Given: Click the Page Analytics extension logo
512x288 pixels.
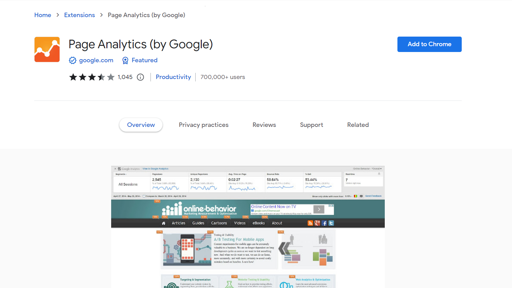Looking at the screenshot, I should point(47,49).
